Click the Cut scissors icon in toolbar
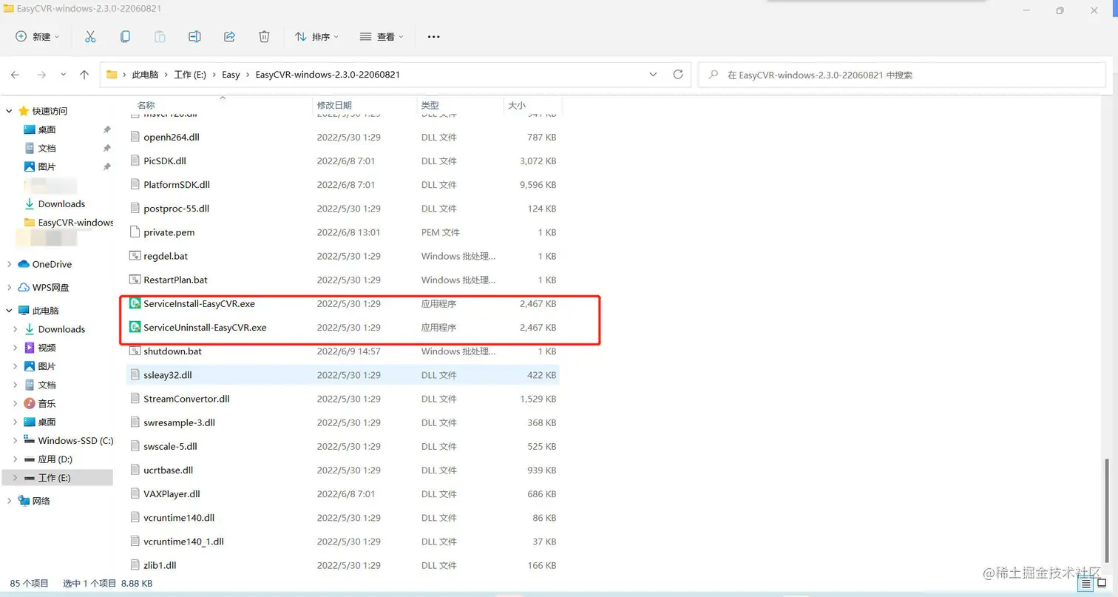The image size is (1118, 597). (90, 36)
